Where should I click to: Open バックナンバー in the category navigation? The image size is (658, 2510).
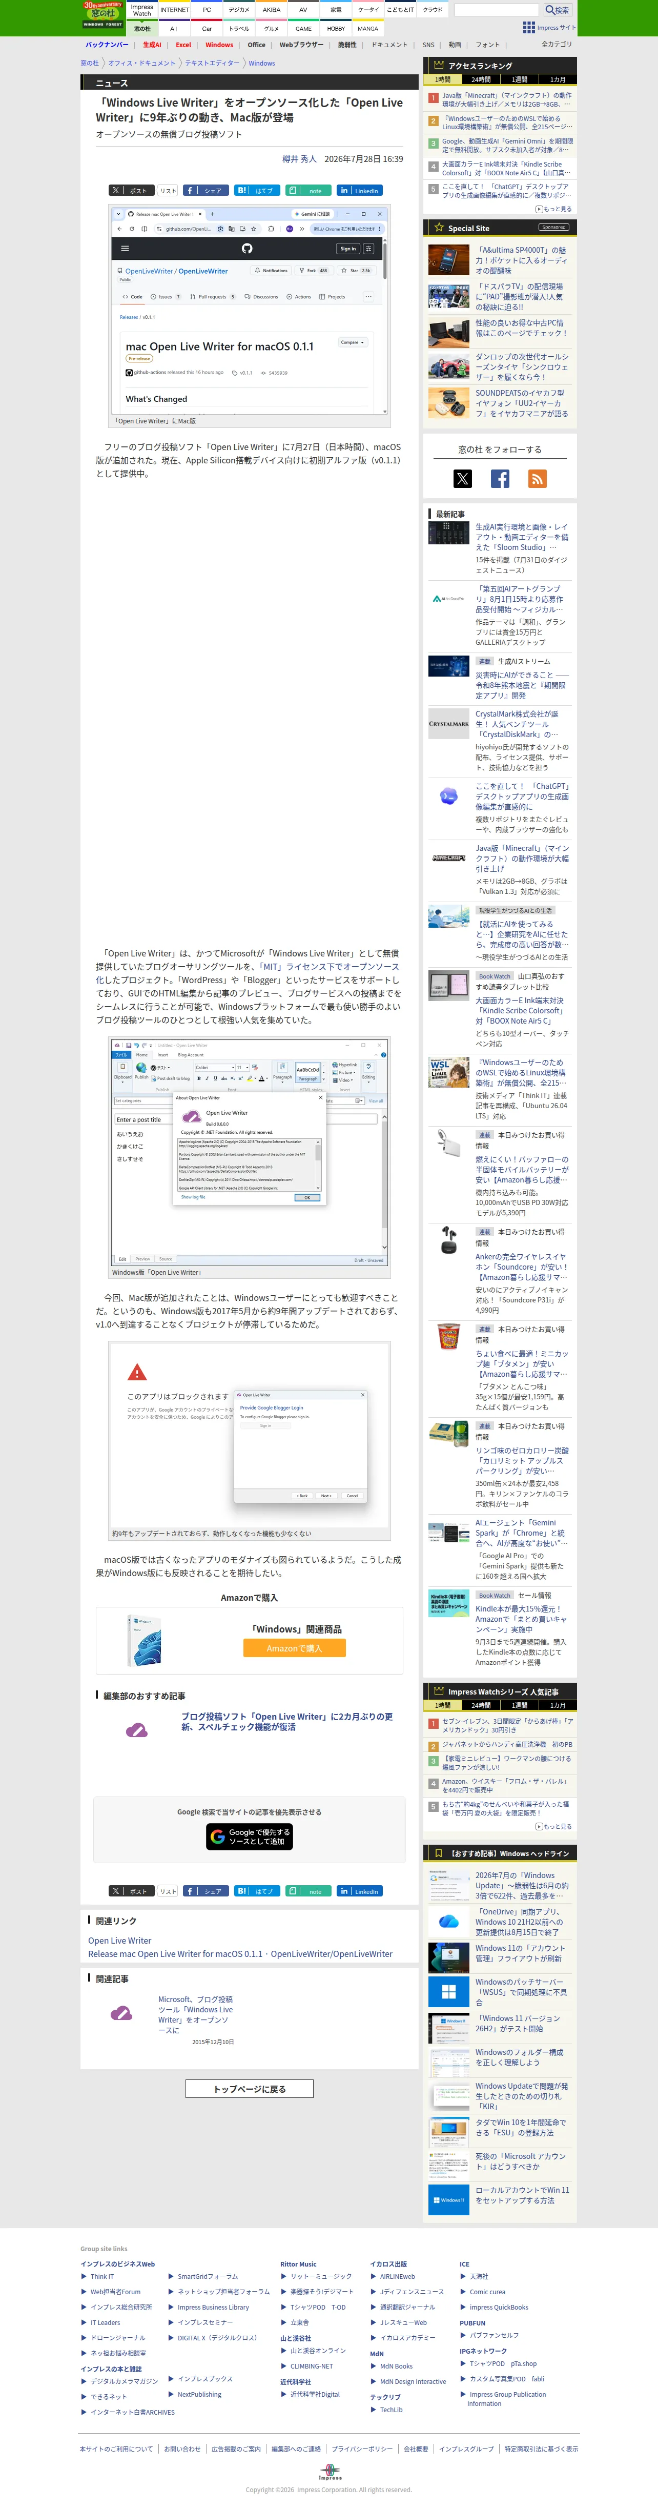(x=106, y=45)
